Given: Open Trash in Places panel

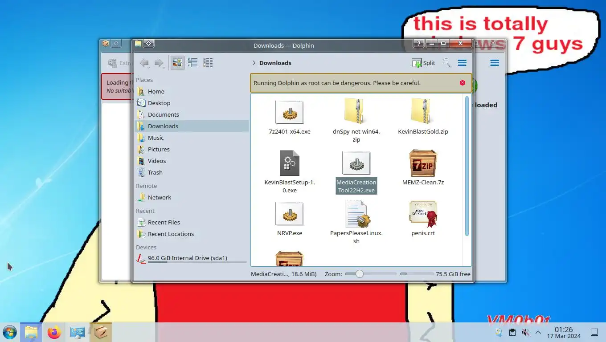Looking at the screenshot, I should [192, 172].
